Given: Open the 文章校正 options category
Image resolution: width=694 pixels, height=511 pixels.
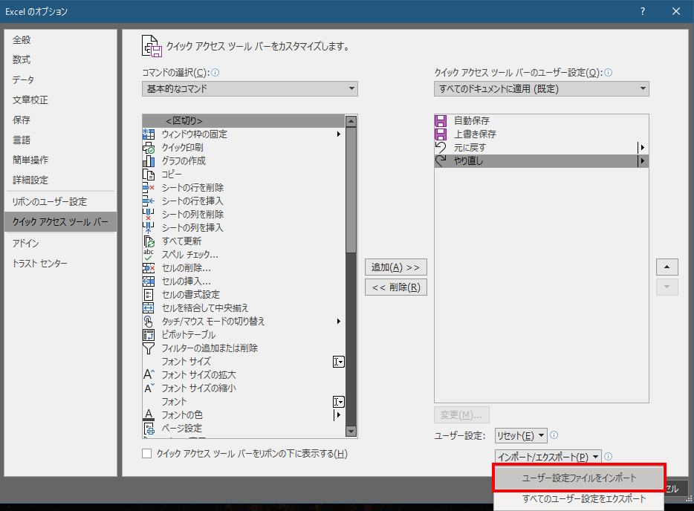Looking at the screenshot, I should (61, 100).
